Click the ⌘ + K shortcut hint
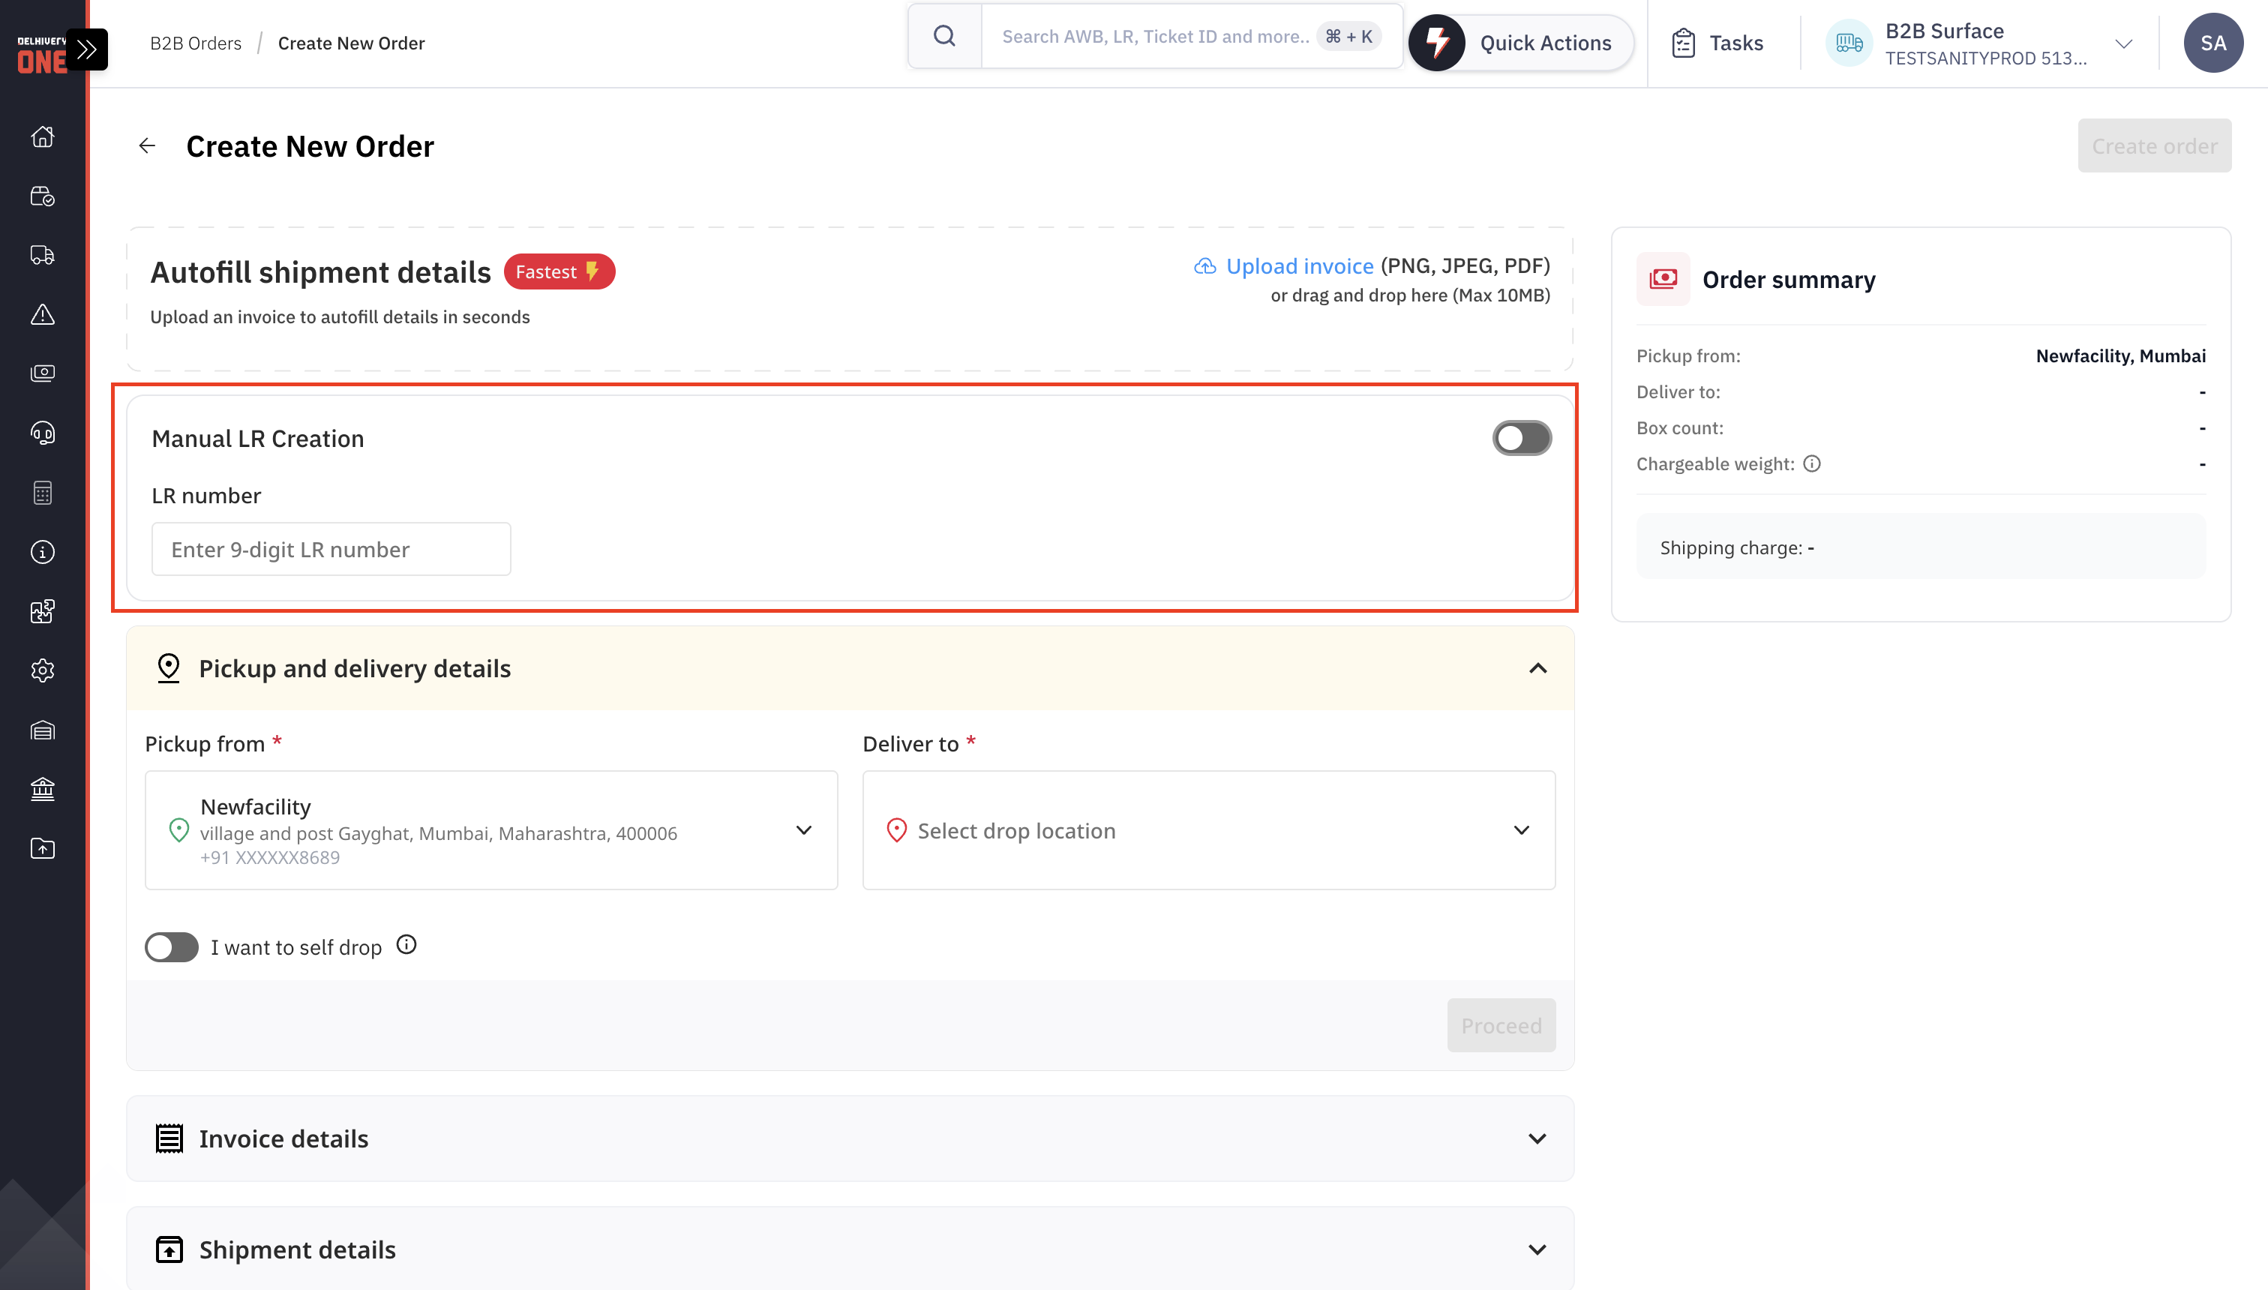The image size is (2268, 1290). (x=1348, y=36)
